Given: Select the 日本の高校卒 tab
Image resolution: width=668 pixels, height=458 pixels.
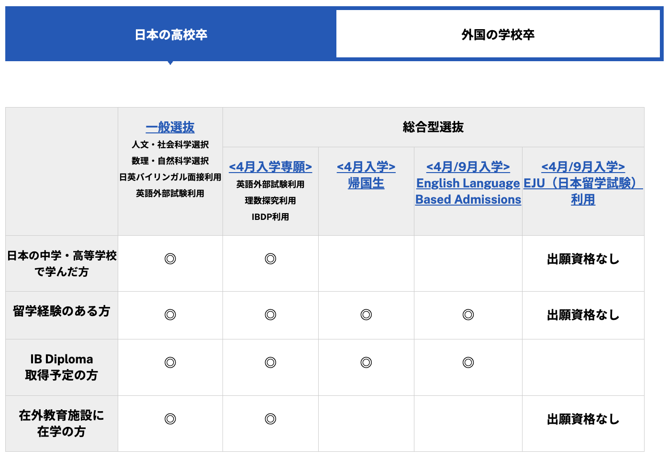Looking at the screenshot, I should (x=171, y=34).
